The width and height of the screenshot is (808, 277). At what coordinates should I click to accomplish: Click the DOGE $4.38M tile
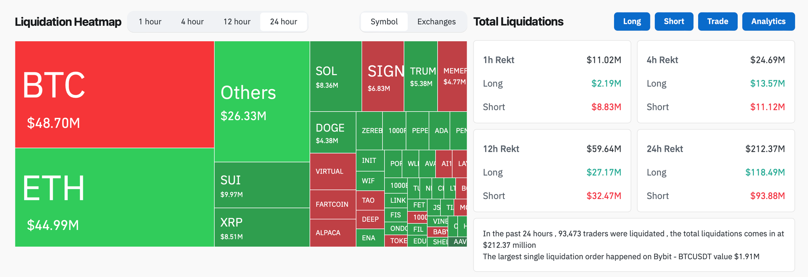click(333, 132)
